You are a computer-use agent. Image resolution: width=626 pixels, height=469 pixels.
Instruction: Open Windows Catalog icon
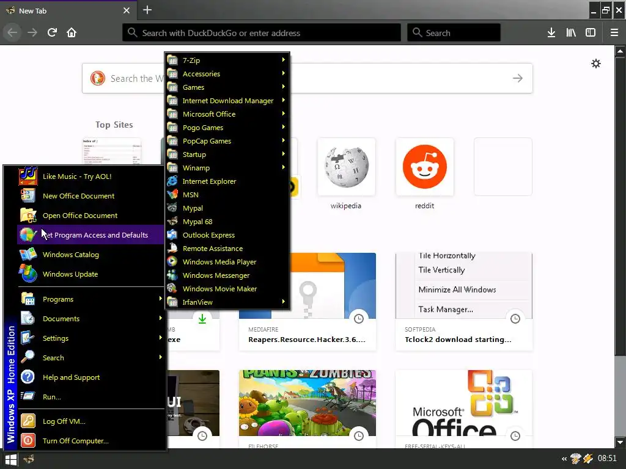[x=28, y=255]
